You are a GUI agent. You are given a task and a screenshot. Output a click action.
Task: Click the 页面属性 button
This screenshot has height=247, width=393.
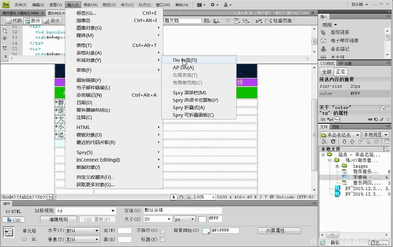pyautogui.click(x=279, y=230)
